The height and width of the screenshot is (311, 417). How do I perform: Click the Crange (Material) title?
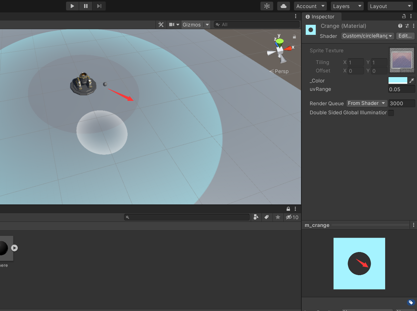coord(343,26)
